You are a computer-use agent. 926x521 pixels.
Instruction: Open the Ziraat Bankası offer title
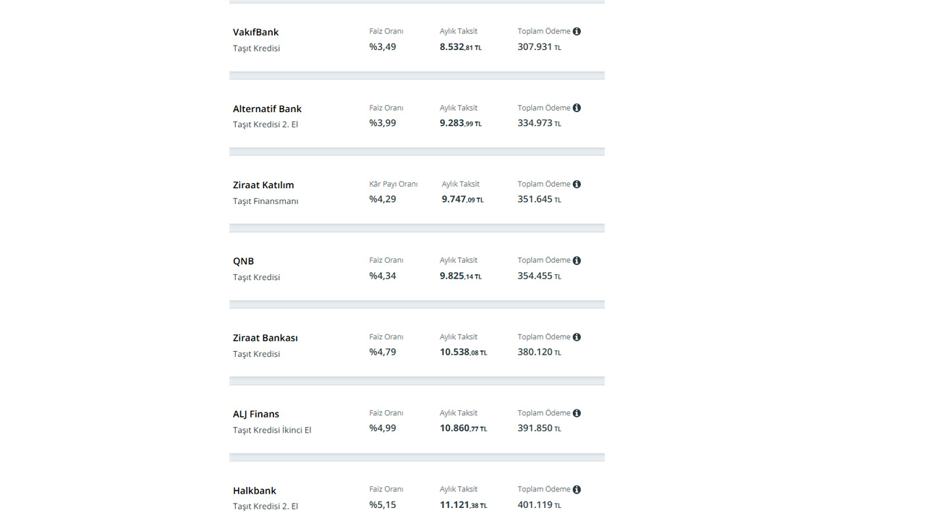point(266,338)
